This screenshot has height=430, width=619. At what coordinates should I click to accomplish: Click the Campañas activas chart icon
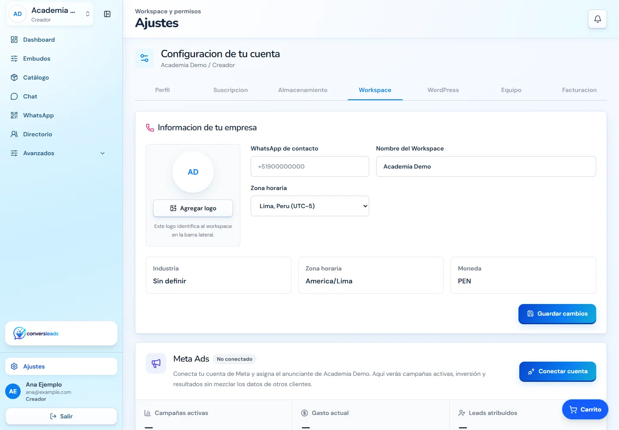pyautogui.click(x=147, y=413)
